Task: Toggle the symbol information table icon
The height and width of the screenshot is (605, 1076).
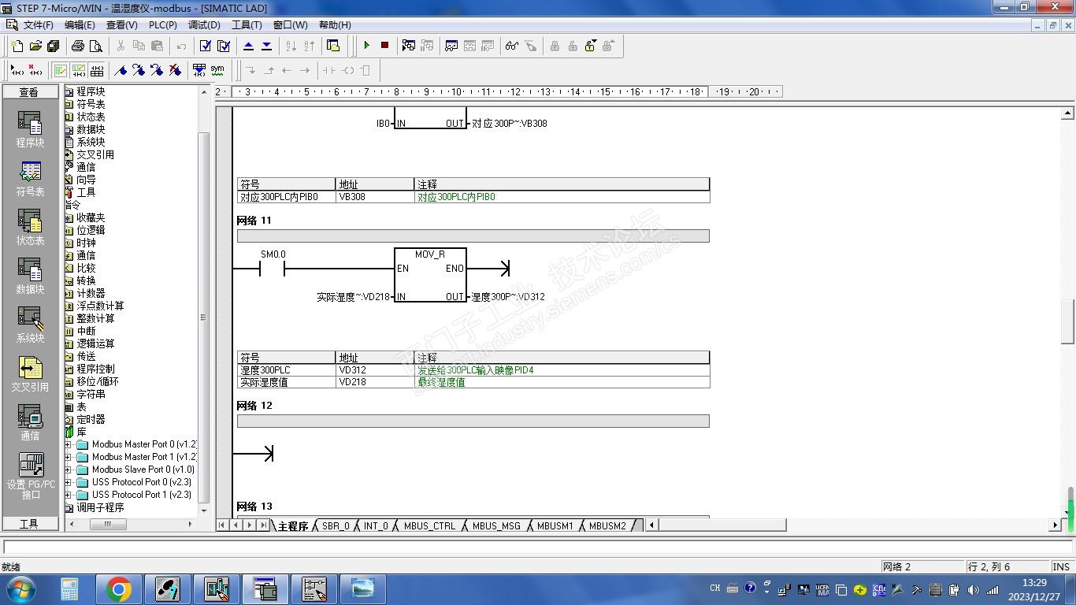Action: pos(97,70)
